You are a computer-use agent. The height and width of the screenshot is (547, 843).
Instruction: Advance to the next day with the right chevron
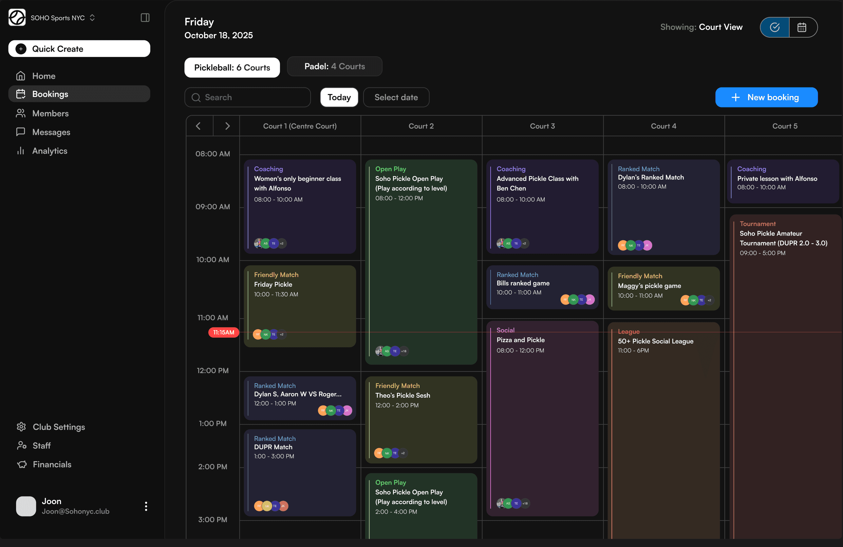(x=227, y=126)
